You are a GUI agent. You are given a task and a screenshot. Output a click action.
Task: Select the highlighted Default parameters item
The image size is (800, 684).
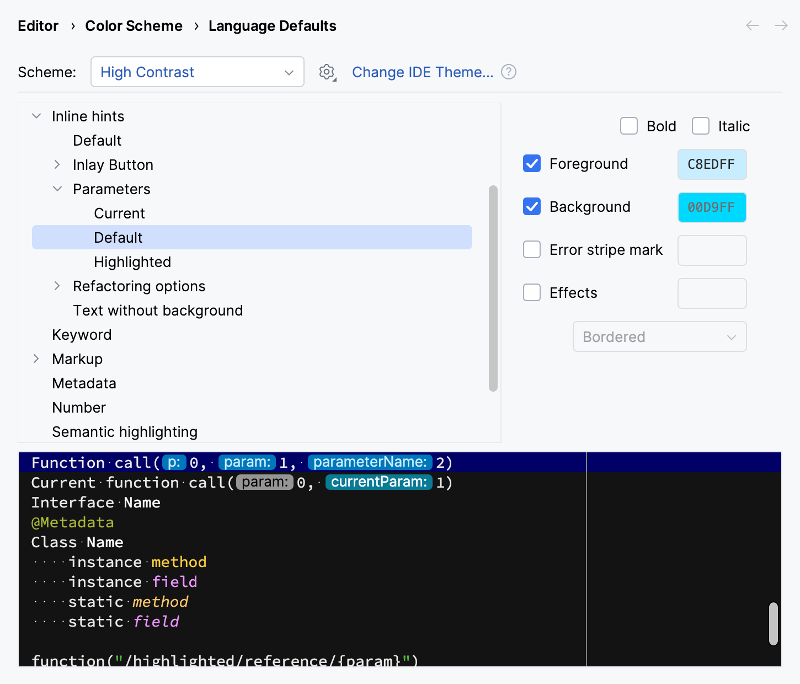(x=252, y=237)
